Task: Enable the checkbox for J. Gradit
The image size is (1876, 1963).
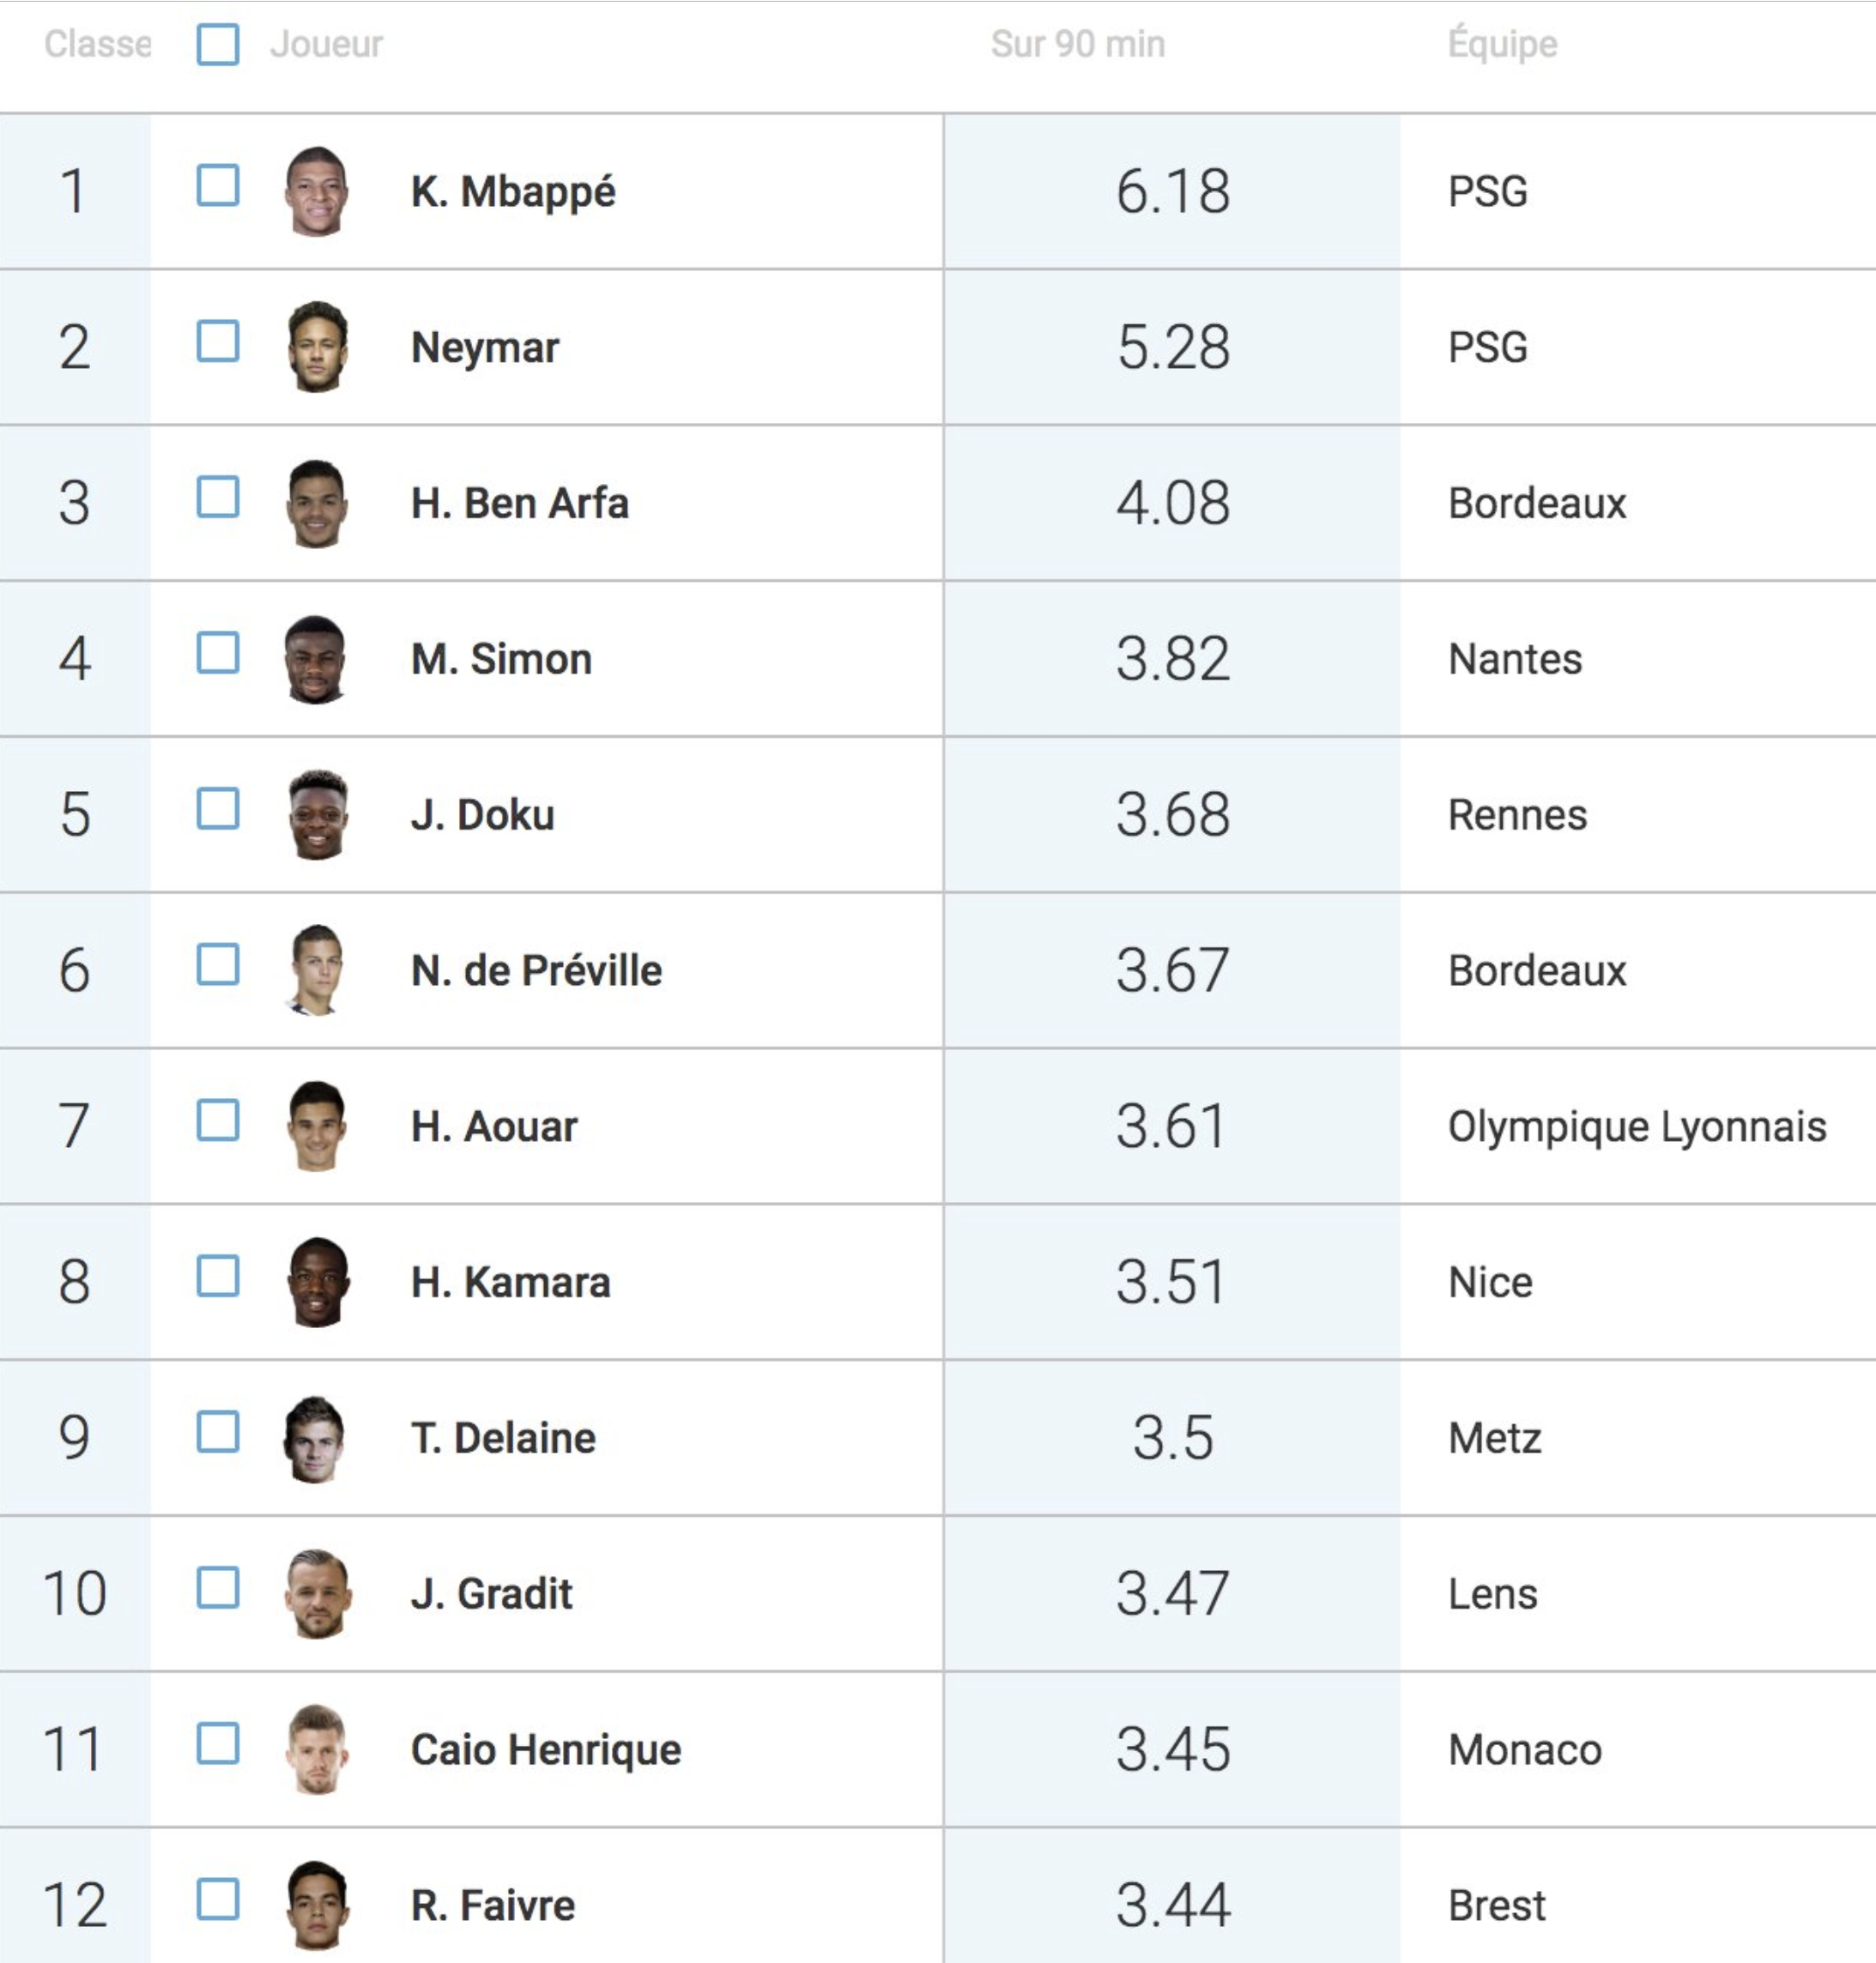Action: [218, 1587]
